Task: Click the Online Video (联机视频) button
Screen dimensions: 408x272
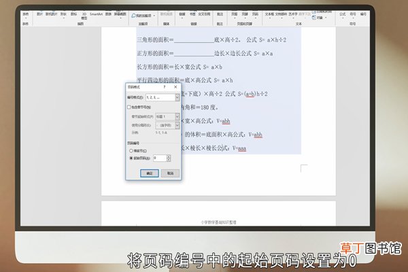Action: click(167, 14)
